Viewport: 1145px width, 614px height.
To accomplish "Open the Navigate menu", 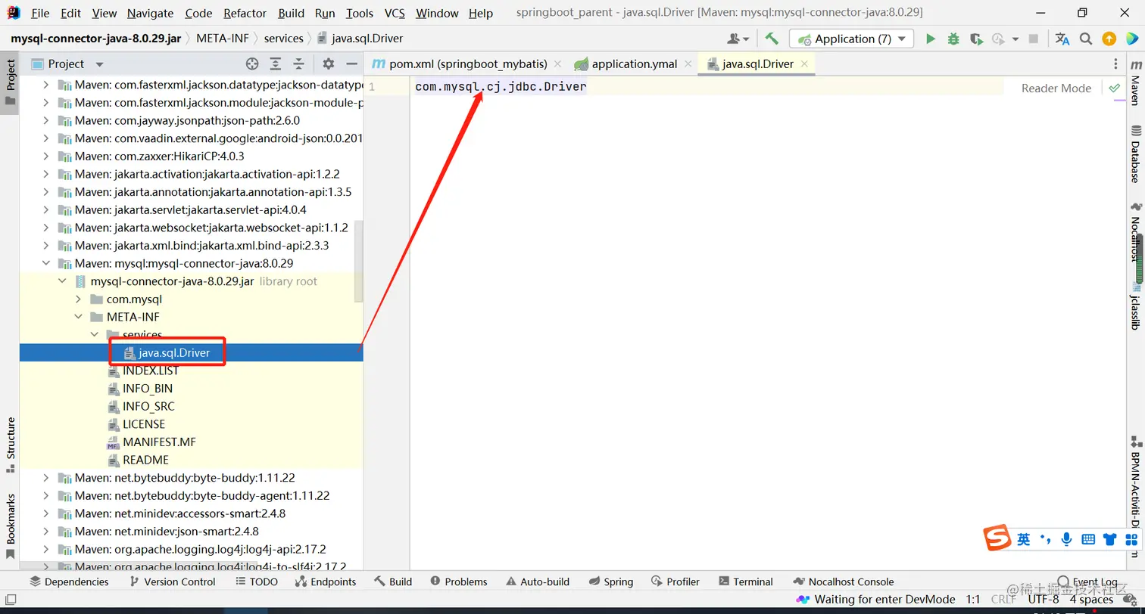I will pos(150,14).
